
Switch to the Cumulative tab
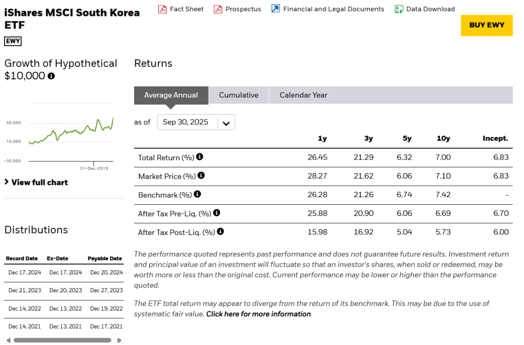238,95
